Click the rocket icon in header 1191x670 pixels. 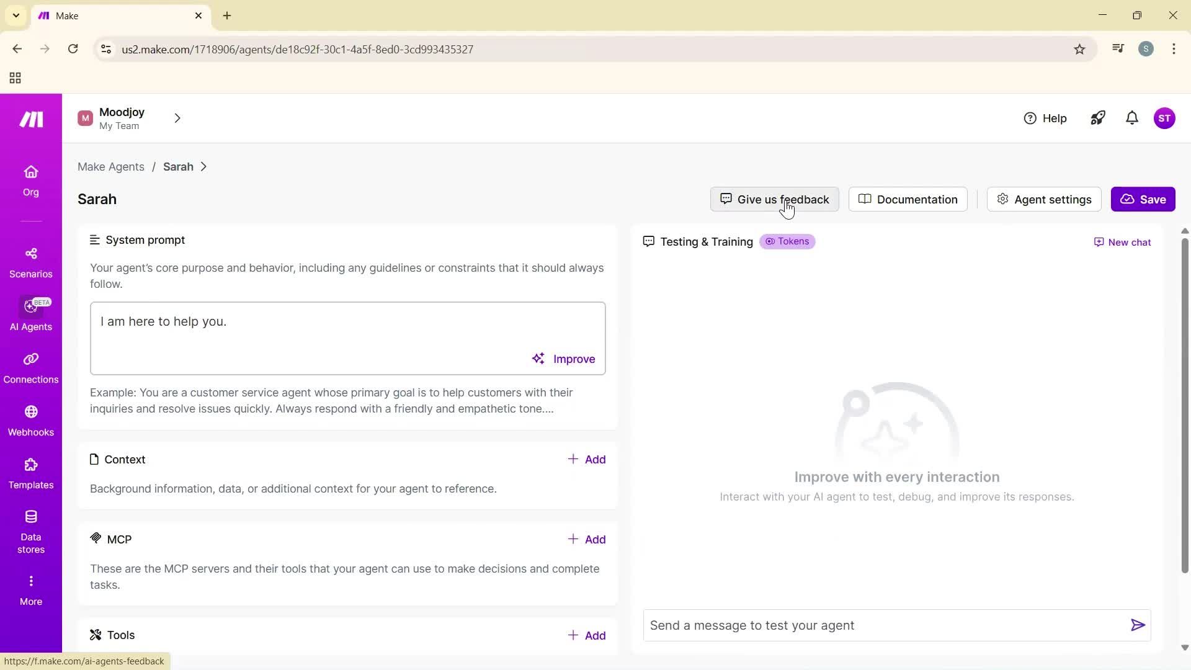click(1097, 118)
